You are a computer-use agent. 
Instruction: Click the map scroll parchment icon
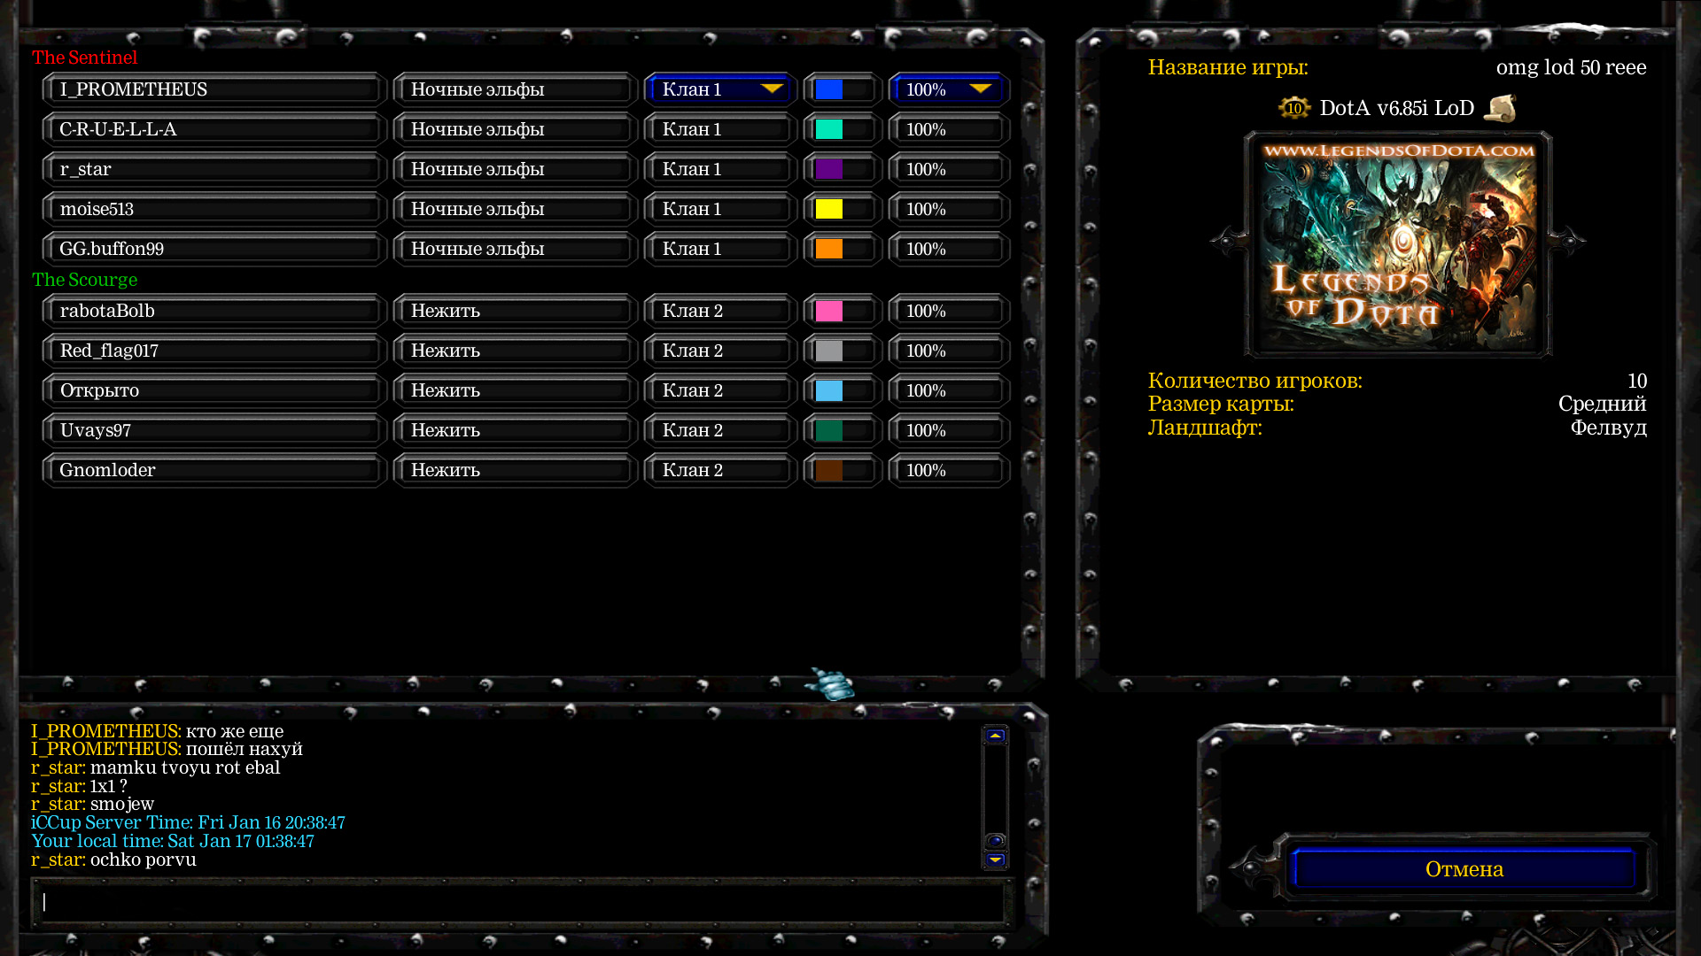coord(1500,108)
